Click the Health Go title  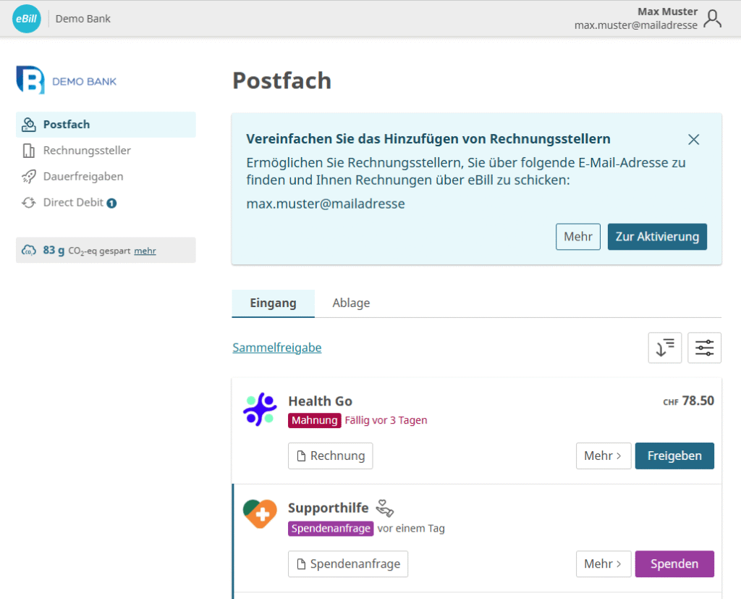pyautogui.click(x=321, y=401)
